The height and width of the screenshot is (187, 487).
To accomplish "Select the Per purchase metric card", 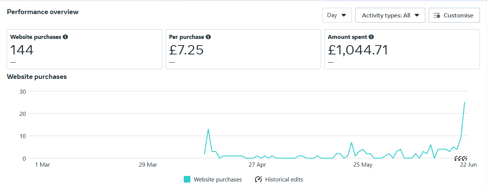I will pos(243,49).
